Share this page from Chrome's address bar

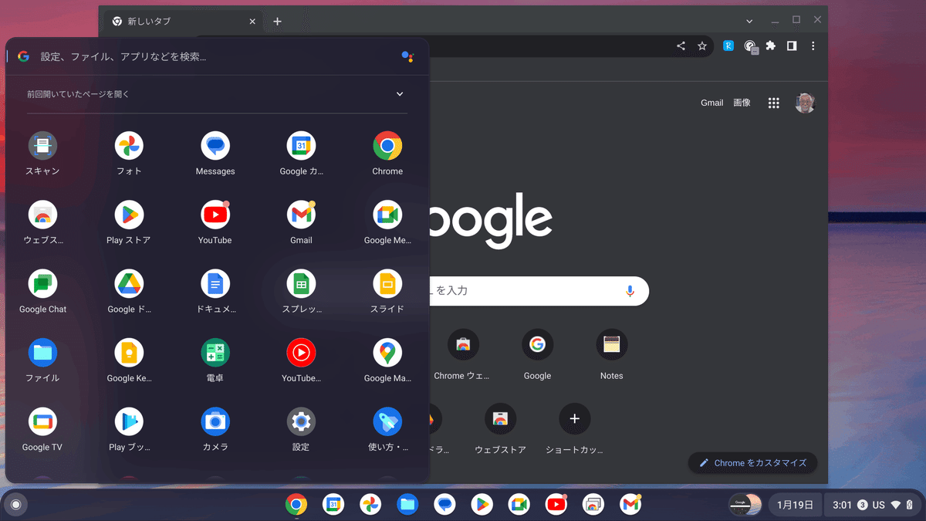coord(681,46)
